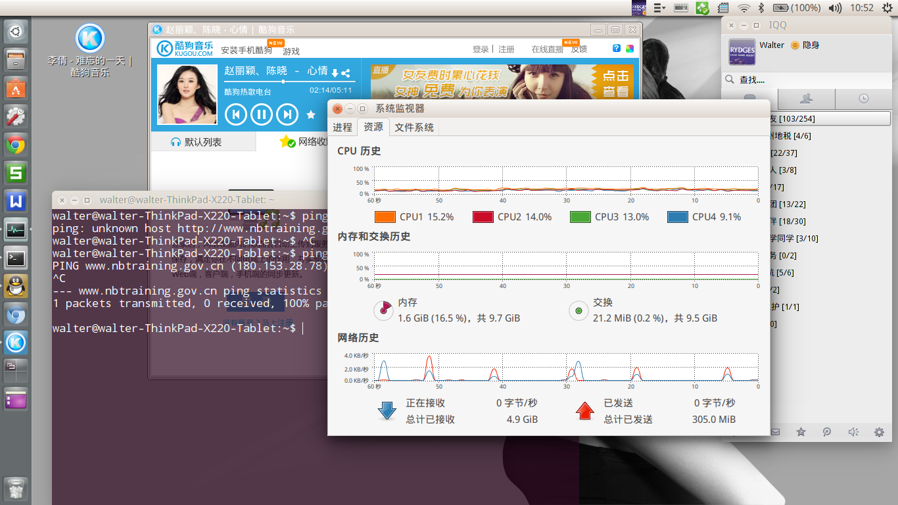
Task: Favorite the current song with star icon
Action: tap(311, 114)
